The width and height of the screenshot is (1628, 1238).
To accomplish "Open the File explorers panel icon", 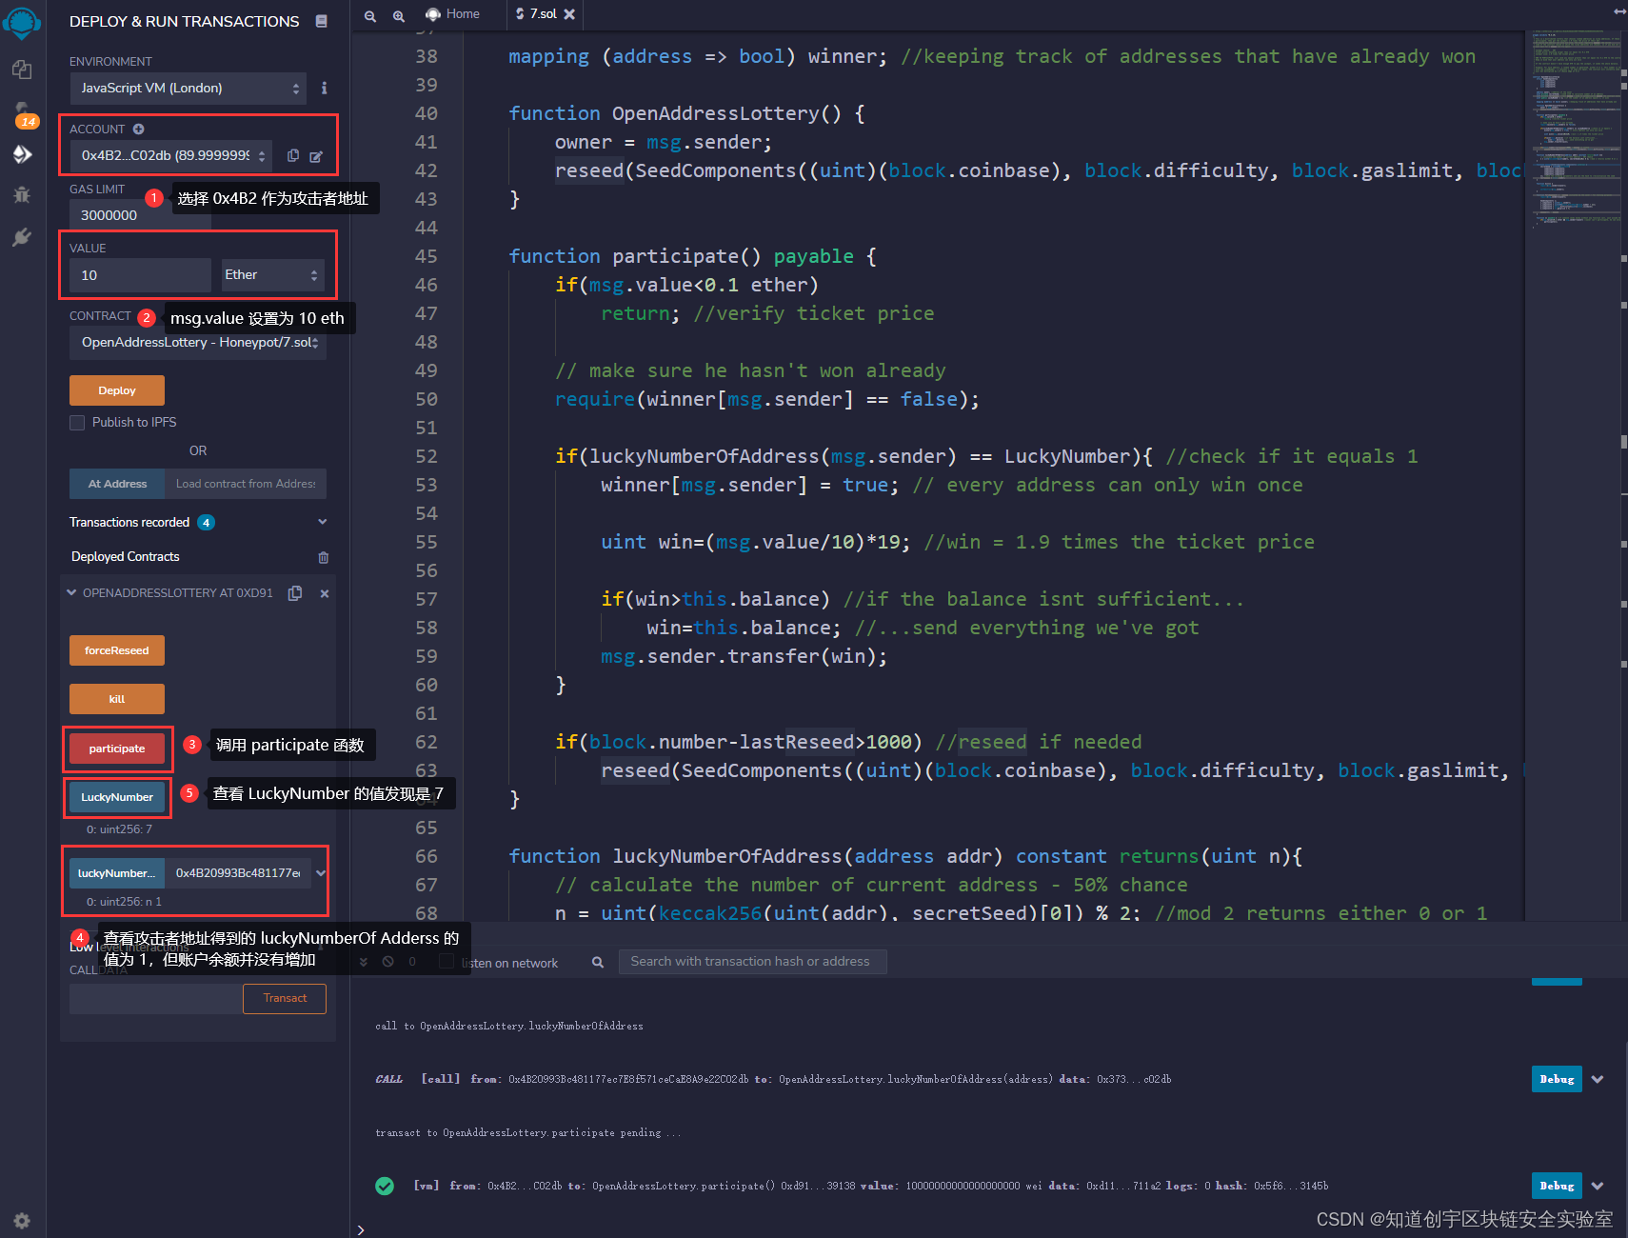I will [x=22, y=70].
